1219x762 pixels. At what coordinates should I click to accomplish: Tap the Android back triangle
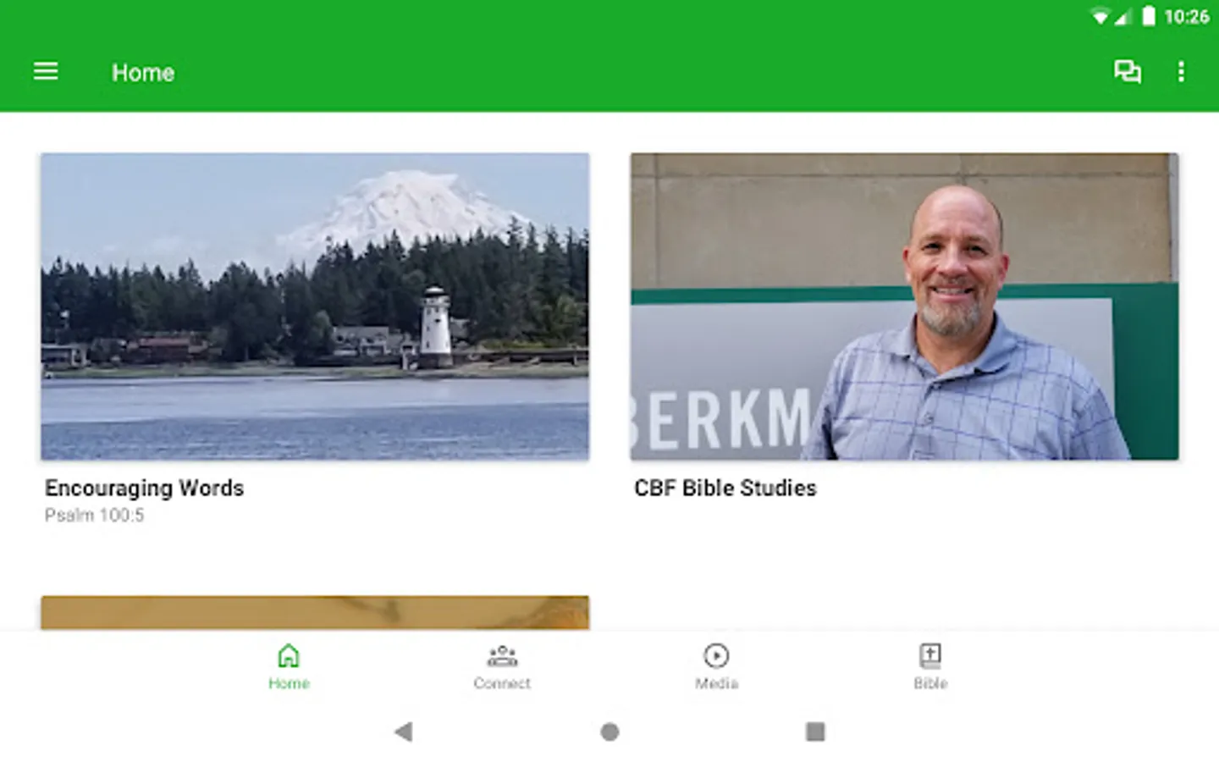404,732
